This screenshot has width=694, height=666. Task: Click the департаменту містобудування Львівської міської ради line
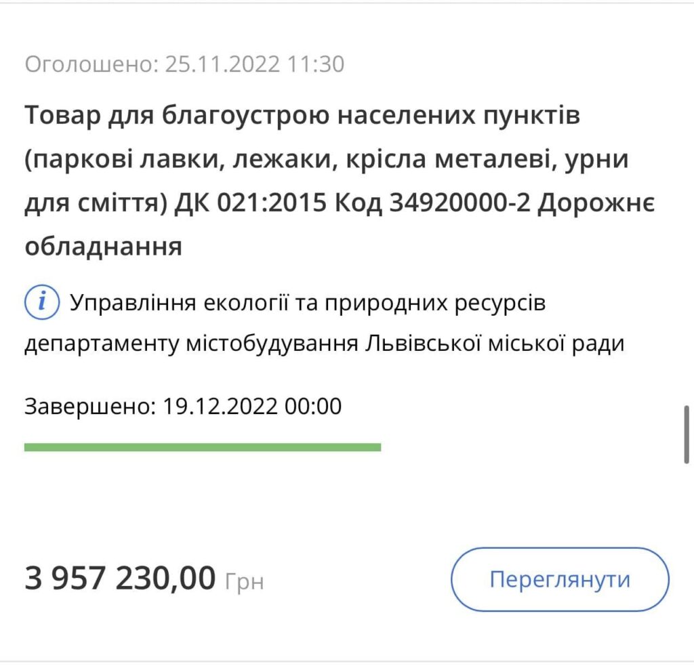[324, 344]
